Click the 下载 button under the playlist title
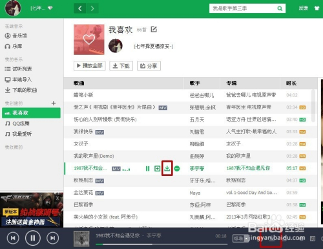Screen dimensions: 323x249 coord(121,66)
